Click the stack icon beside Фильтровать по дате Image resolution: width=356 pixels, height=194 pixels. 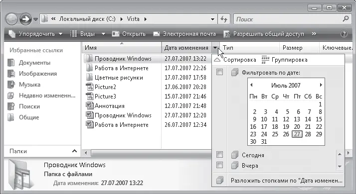click(235, 72)
